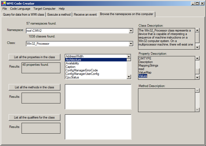Image resolution: width=206 pixels, height=146 pixels.
Task: Maximize the WMI Code Creator window
Action: point(197,4)
